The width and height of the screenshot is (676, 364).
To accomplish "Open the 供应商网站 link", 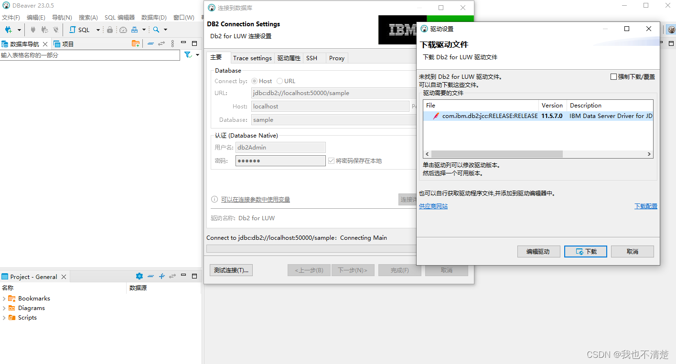I will coord(433,206).
